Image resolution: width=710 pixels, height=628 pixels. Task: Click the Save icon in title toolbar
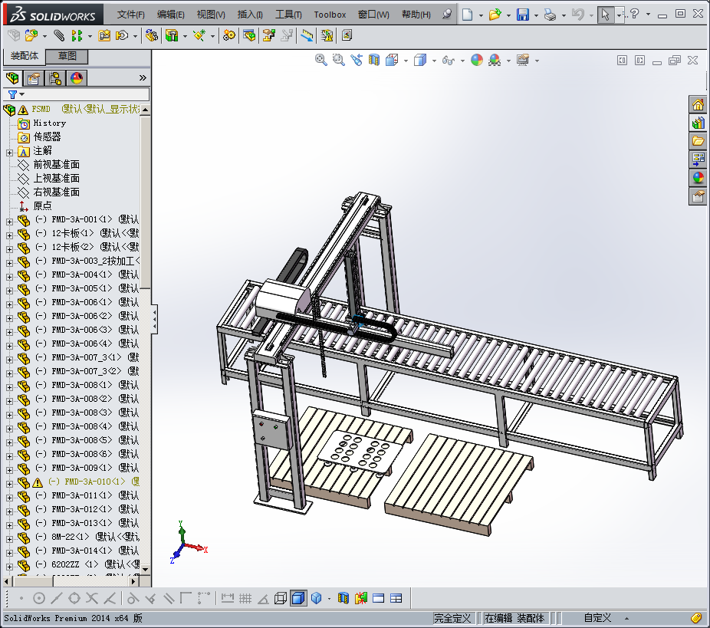[x=523, y=15]
